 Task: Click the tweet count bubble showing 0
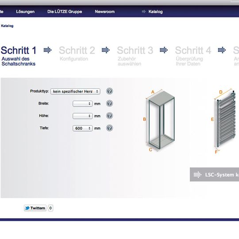(x=50, y=208)
